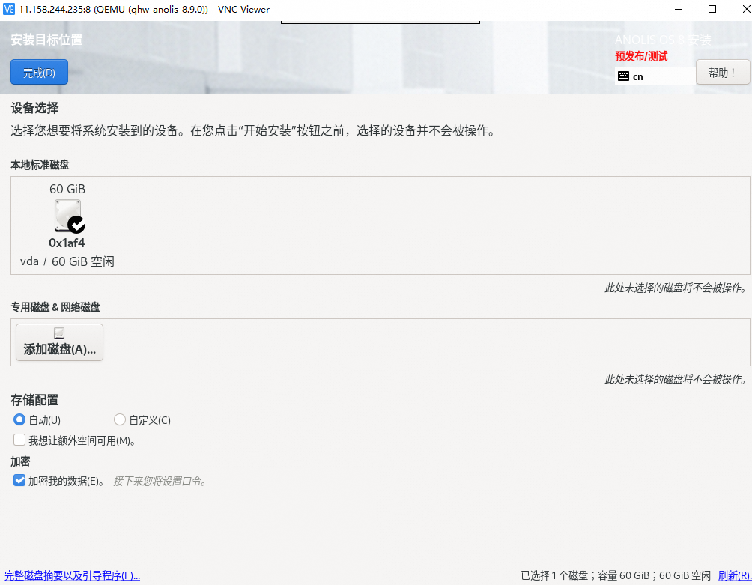Click the small disk icon above 添加磁盘
The image size is (752, 585).
pos(59,333)
